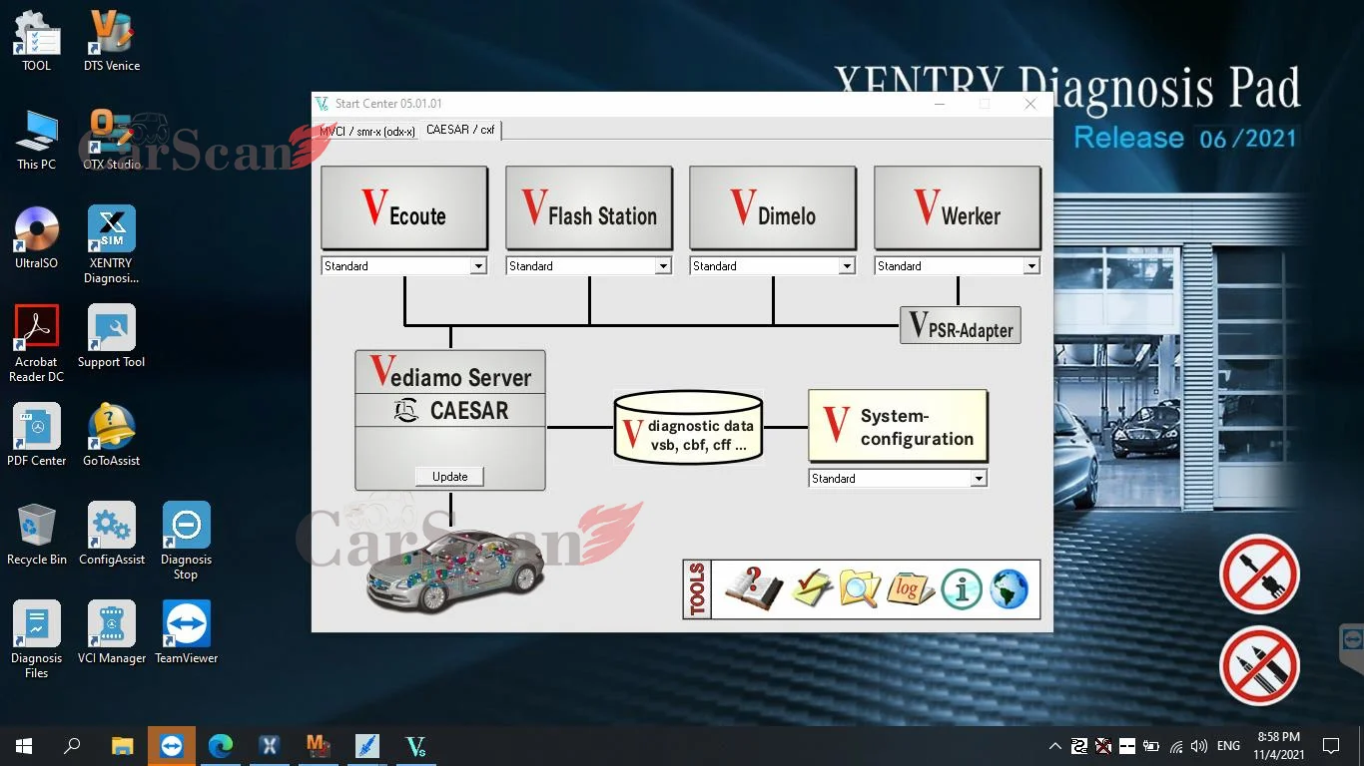1364x766 pixels.
Task: Expand the Dimelo Standard dropdown
Action: pyautogui.click(x=847, y=266)
